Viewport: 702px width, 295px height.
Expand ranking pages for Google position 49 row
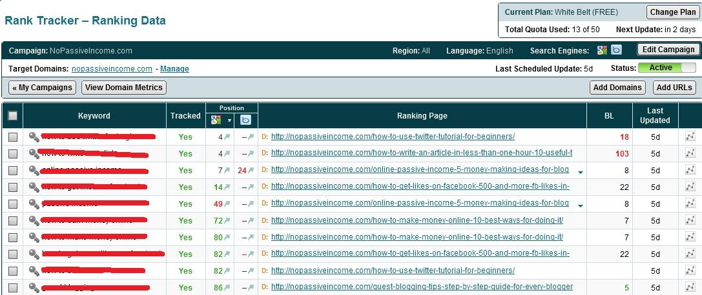[580, 205]
